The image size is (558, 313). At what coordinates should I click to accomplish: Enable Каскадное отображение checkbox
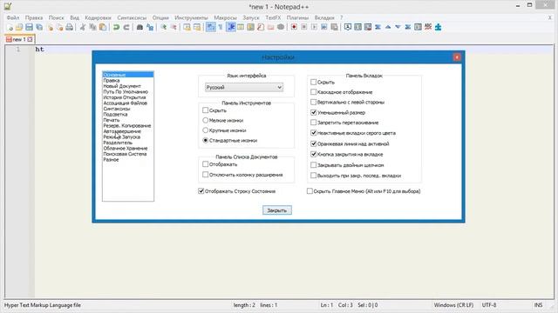pyautogui.click(x=314, y=92)
